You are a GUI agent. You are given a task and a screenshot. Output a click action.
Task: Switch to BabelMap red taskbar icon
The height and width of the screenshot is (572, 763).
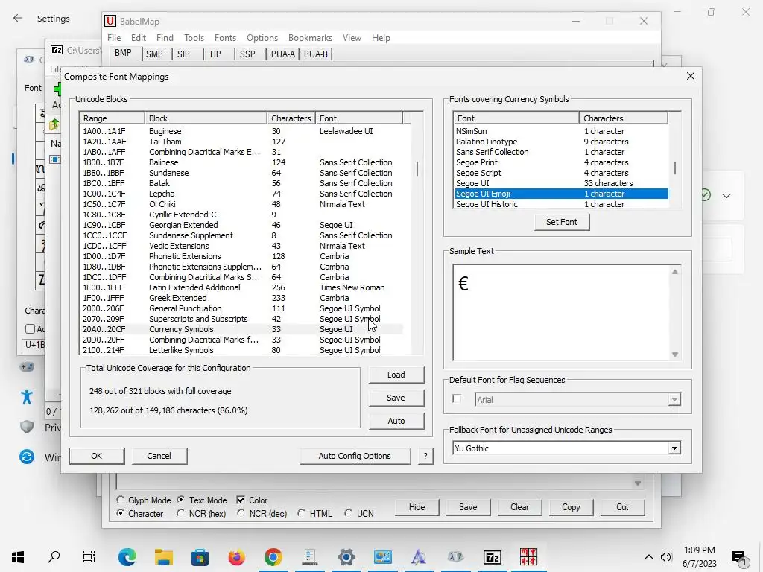click(528, 556)
